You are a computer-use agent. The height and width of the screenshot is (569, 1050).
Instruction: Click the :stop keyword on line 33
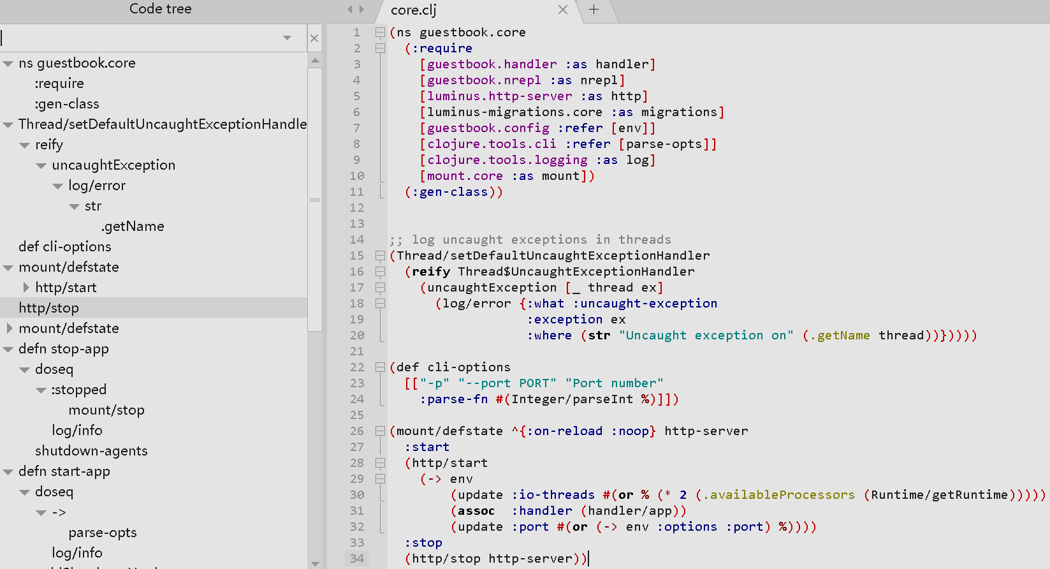coord(423,543)
